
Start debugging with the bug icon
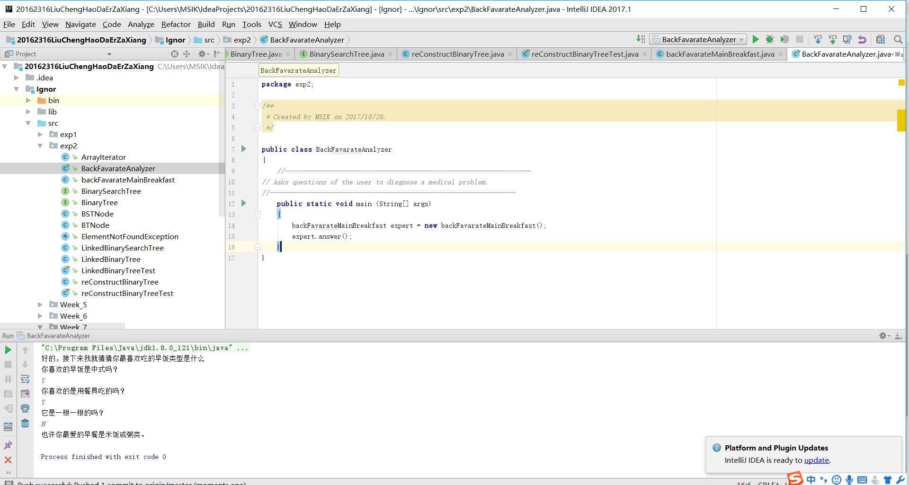(770, 39)
